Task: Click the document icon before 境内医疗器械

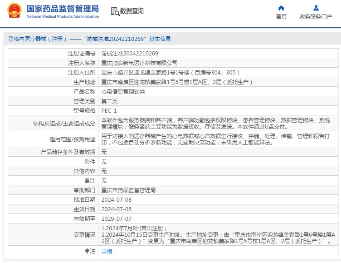Action: pos(11,39)
